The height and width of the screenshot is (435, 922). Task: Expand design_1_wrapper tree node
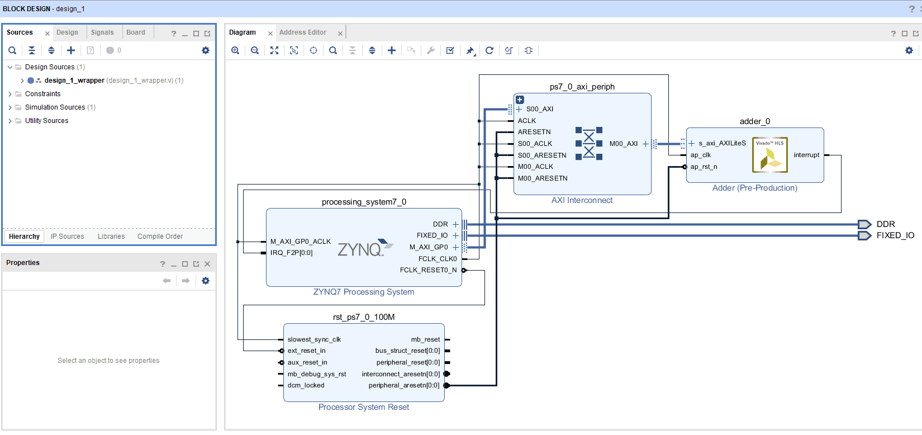point(22,81)
